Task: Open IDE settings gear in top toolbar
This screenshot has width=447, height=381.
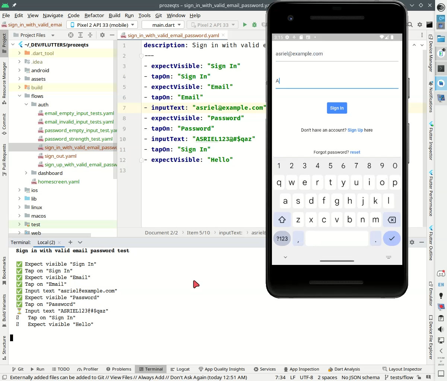Action: pos(420,25)
